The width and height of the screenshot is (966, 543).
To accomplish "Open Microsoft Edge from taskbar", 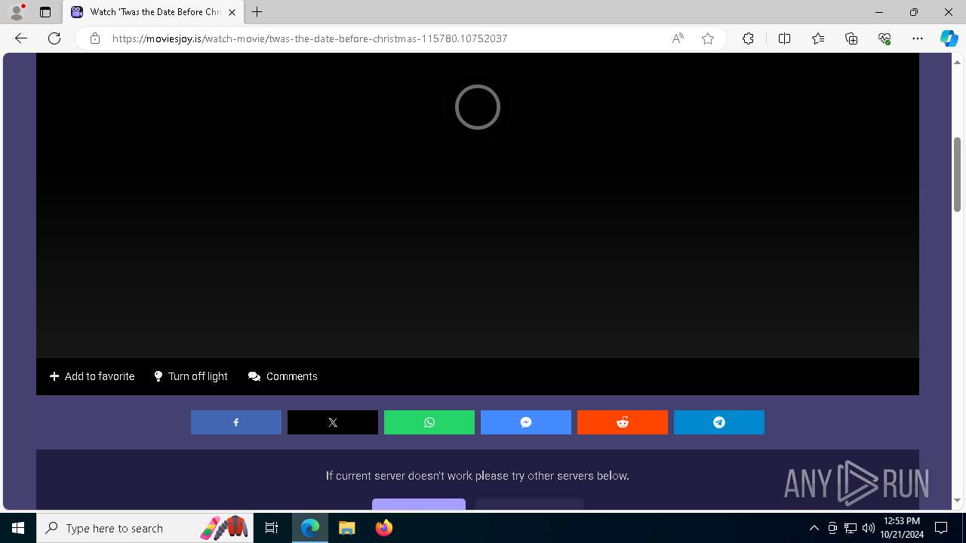I will click(x=310, y=528).
